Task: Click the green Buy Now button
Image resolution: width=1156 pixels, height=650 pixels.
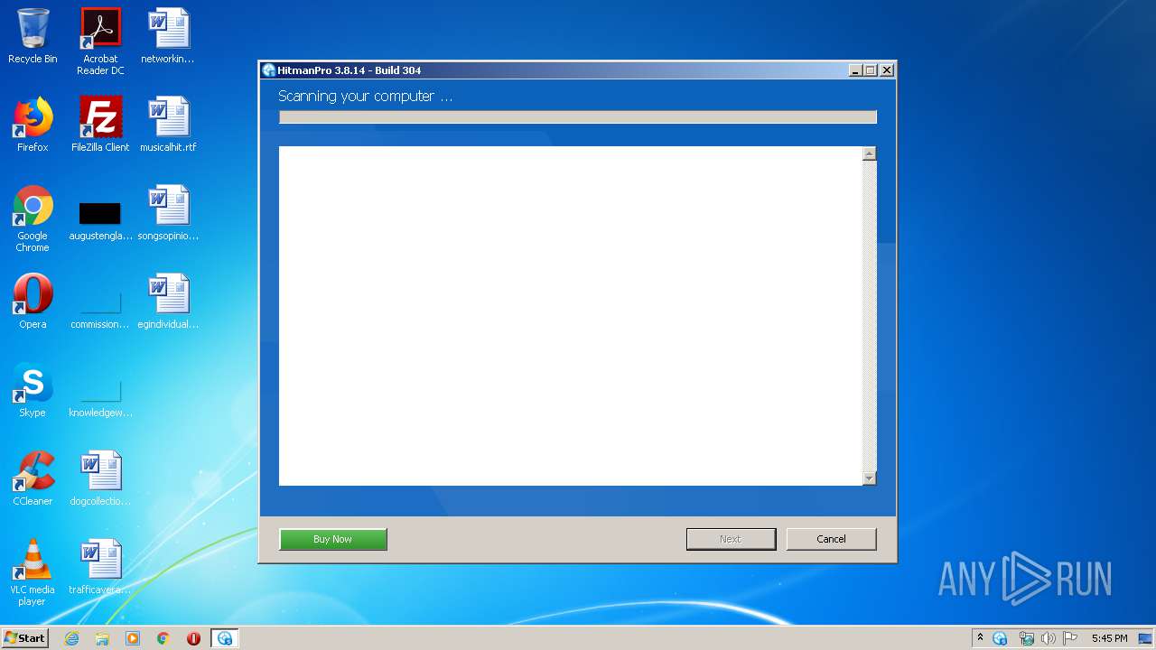Action: (333, 539)
